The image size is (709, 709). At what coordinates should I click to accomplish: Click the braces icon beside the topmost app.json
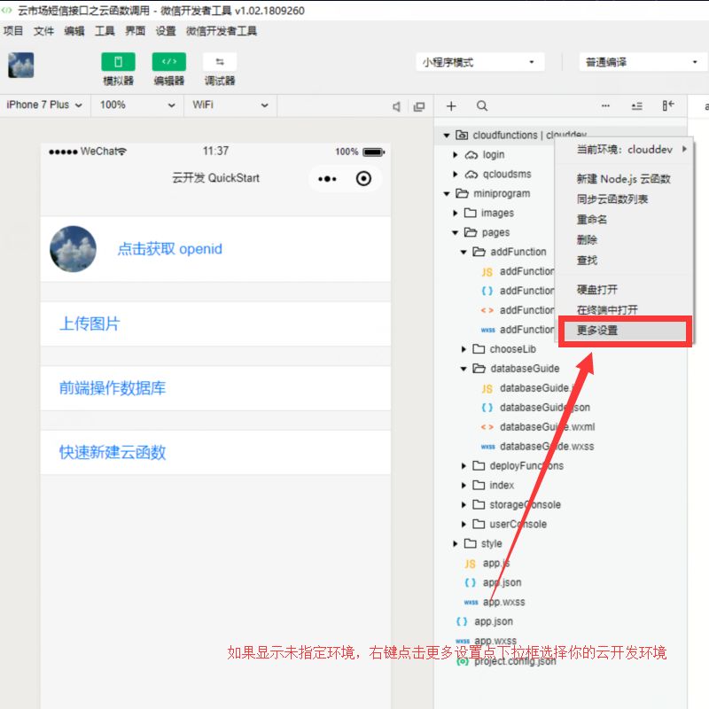click(471, 583)
